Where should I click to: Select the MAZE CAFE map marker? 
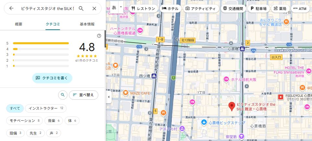click(x=125, y=93)
